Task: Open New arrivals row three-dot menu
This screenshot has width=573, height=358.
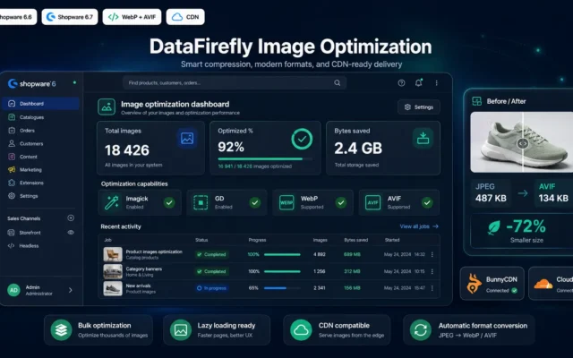Action: tap(432, 288)
